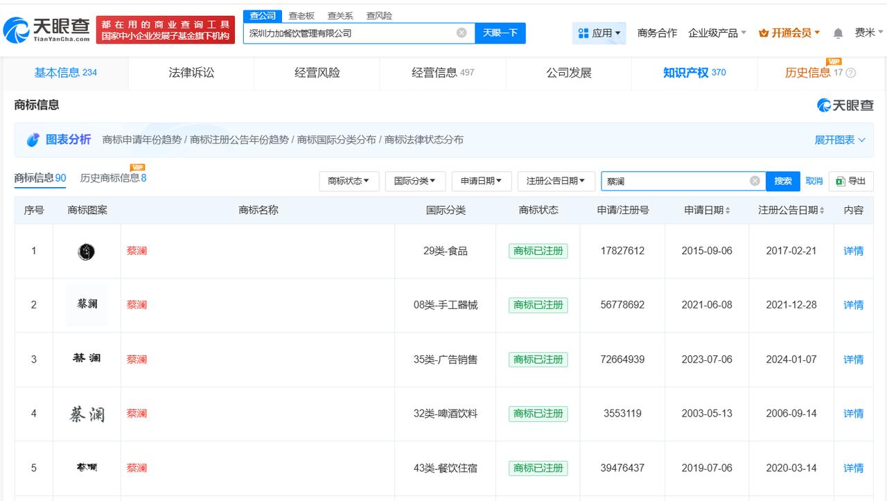Click the 天眼一下 search button
The width and height of the screenshot is (887, 501).
point(500,33)
